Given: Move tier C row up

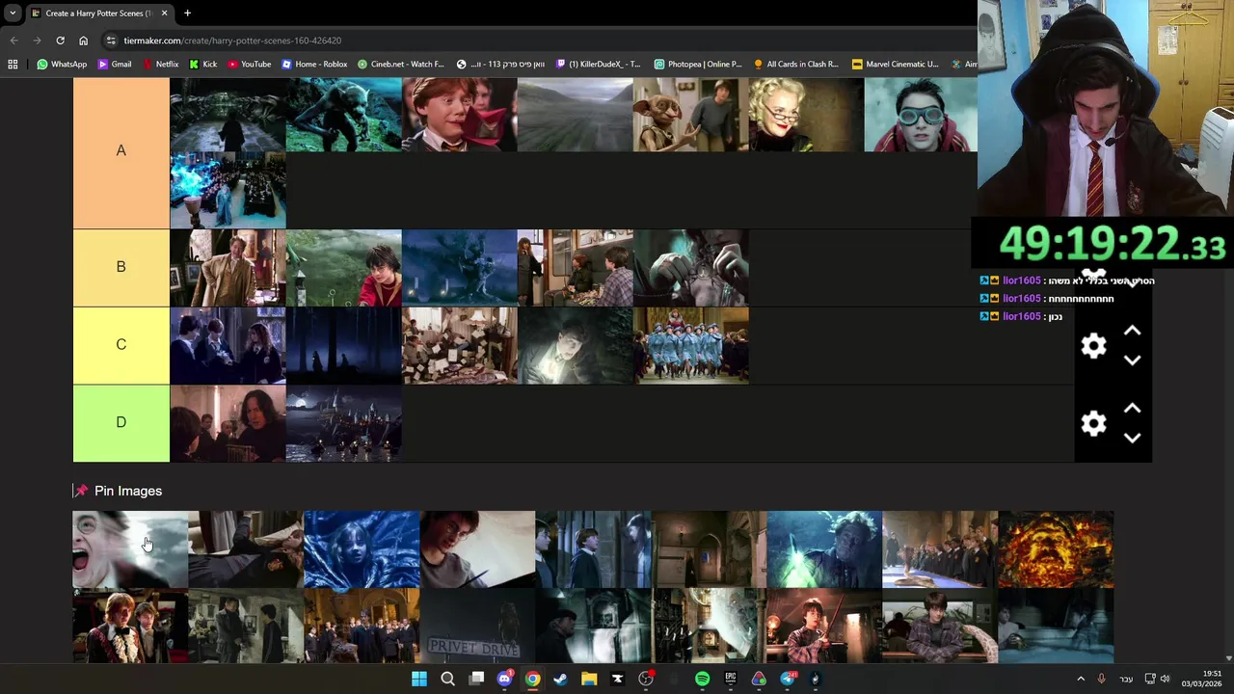Looking at the screenshot, I should [x=1132, y=331].
